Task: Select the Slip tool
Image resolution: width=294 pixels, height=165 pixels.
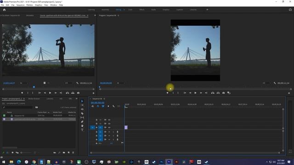Action: tap(82, 117)
